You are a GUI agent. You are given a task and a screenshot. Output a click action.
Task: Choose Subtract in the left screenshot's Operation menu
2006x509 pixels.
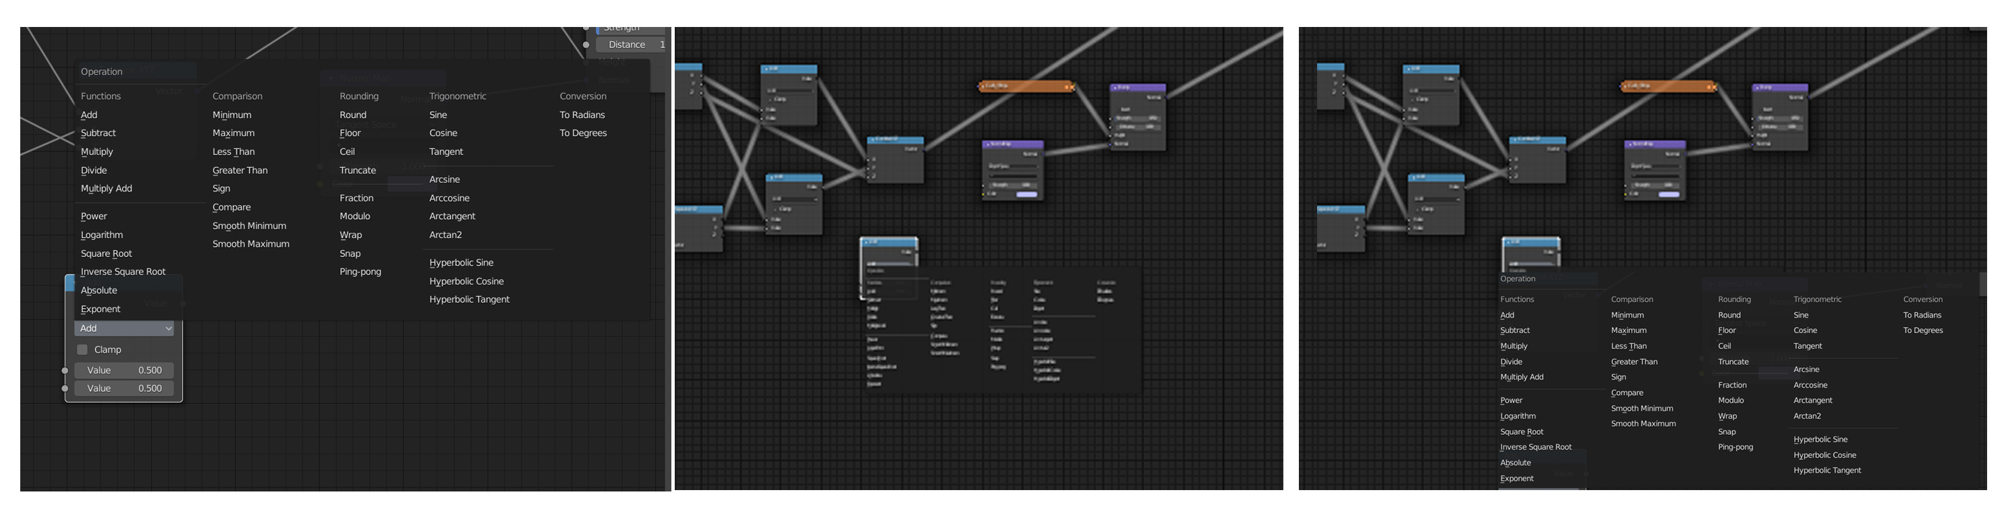pyautogui.click(x=98, y=133)
